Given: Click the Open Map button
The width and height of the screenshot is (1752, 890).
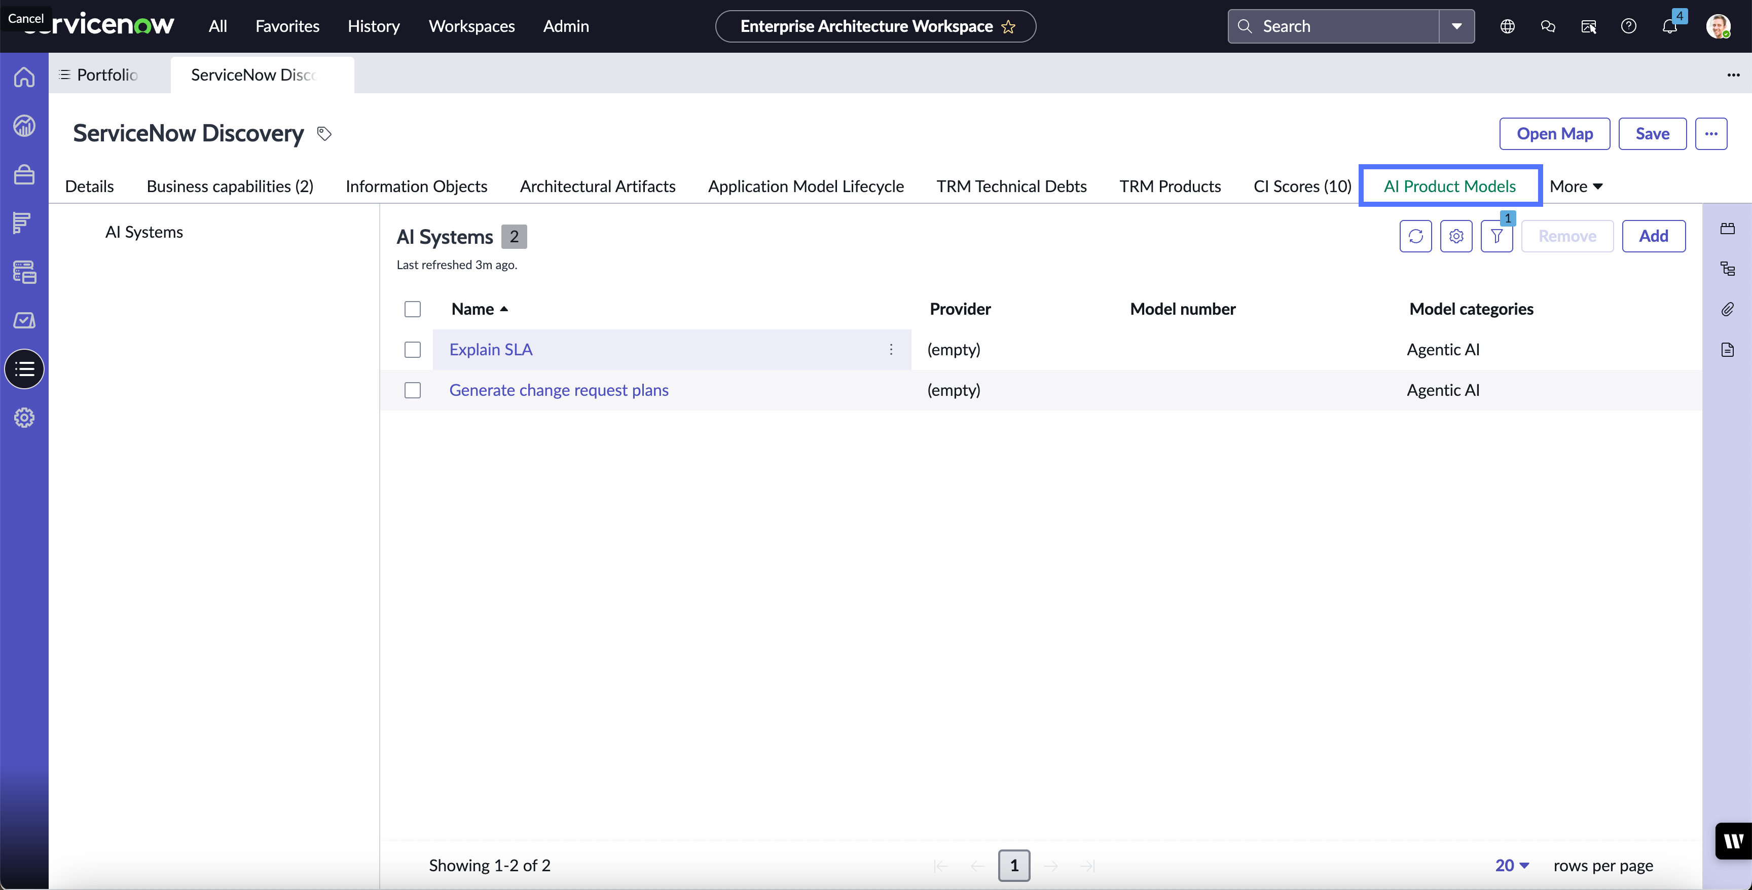Looking at the screenshot, I should pyautogui.click(x=1554, y=134).
